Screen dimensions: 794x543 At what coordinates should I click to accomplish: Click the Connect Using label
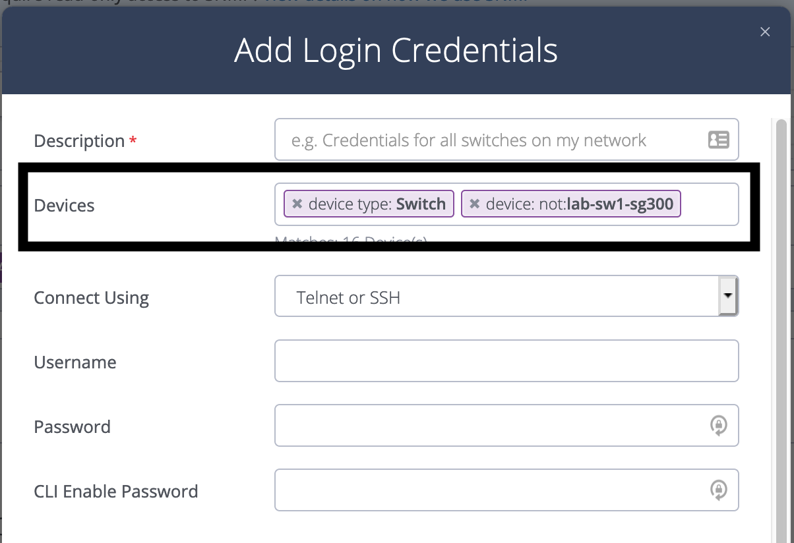pos(91,298)
